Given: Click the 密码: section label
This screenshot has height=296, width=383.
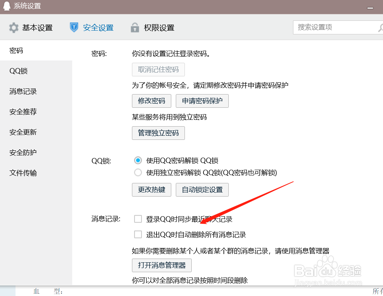Looking at the screenshot, I should (99, 53).
